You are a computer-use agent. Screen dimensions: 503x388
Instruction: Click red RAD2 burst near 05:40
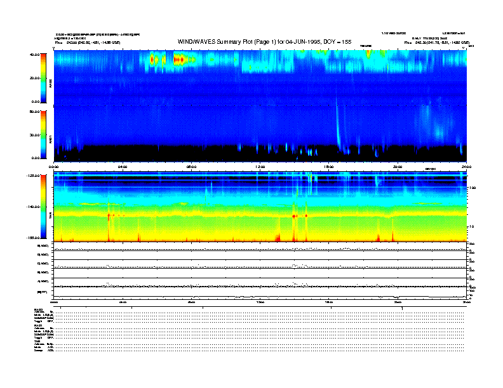[152, 60]
